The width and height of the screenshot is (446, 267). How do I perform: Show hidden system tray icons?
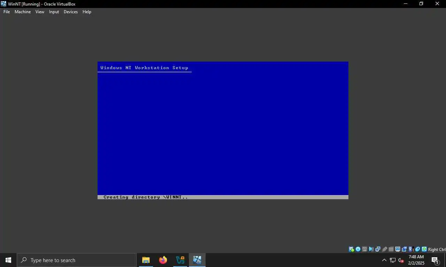[x=384, y=260]
